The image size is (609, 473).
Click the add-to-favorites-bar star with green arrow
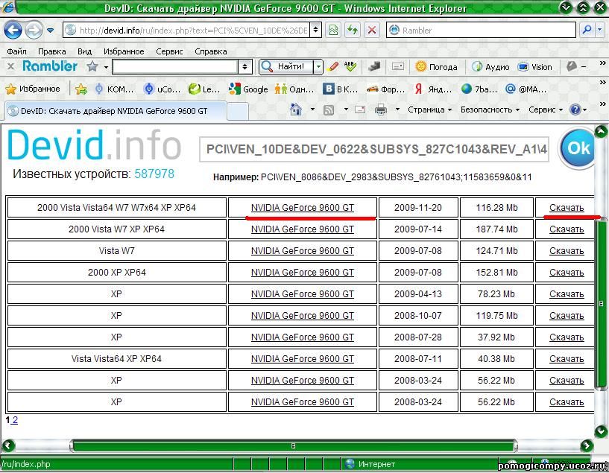tap(81, 89)
